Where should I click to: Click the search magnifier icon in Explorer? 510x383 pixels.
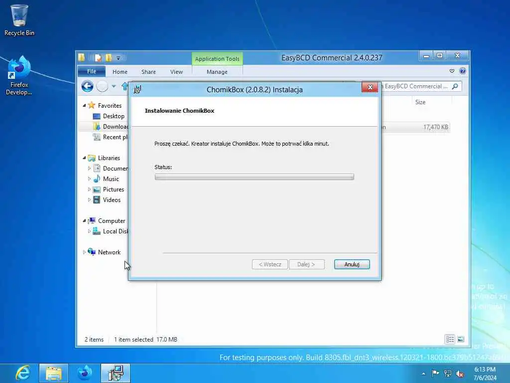[x=455, y=86]
